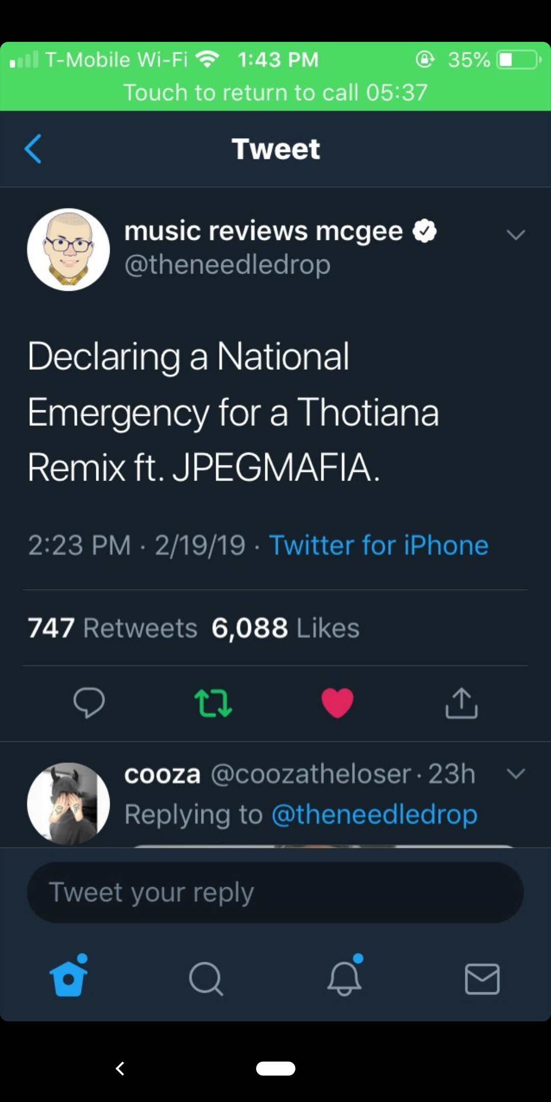Viewport: 551px width, 1102px height.
Task: Open cooza's profile avatar
Action: tap(68, 804)
